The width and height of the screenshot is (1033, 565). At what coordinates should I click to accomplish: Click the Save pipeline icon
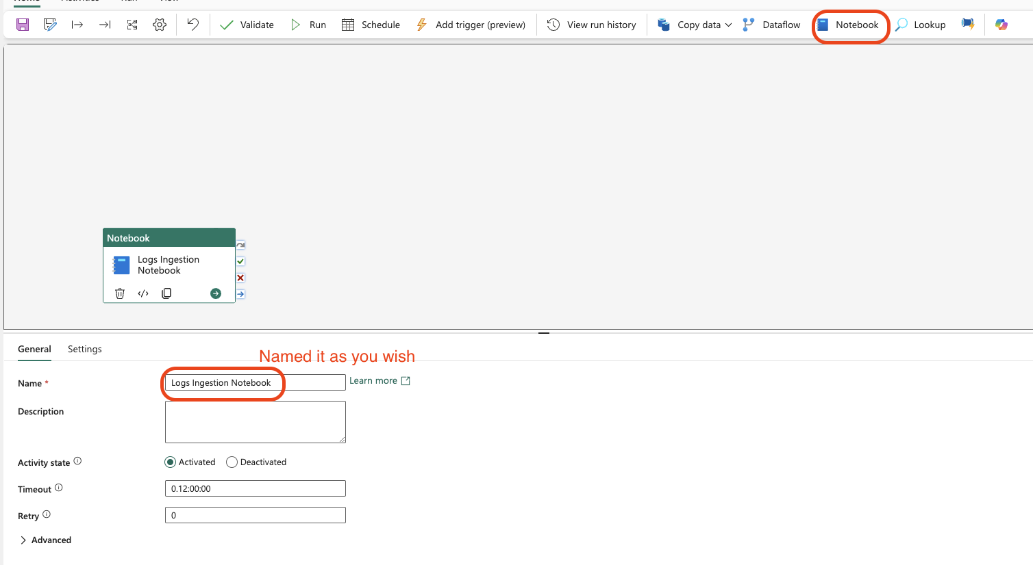pos(23,25)
